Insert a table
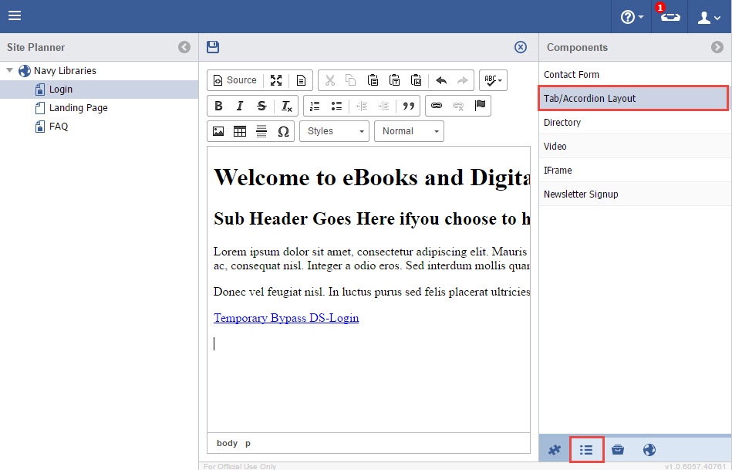This screenshot has width=732, height=470. pyautogui.click(x=240, y=131)
